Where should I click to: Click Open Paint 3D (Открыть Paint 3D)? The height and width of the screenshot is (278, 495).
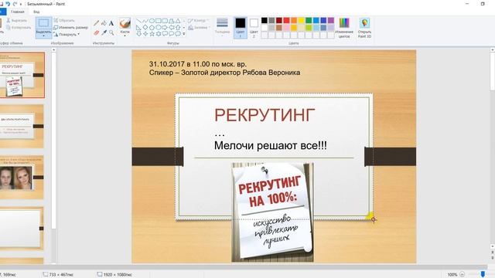click(x=364, y=28)
